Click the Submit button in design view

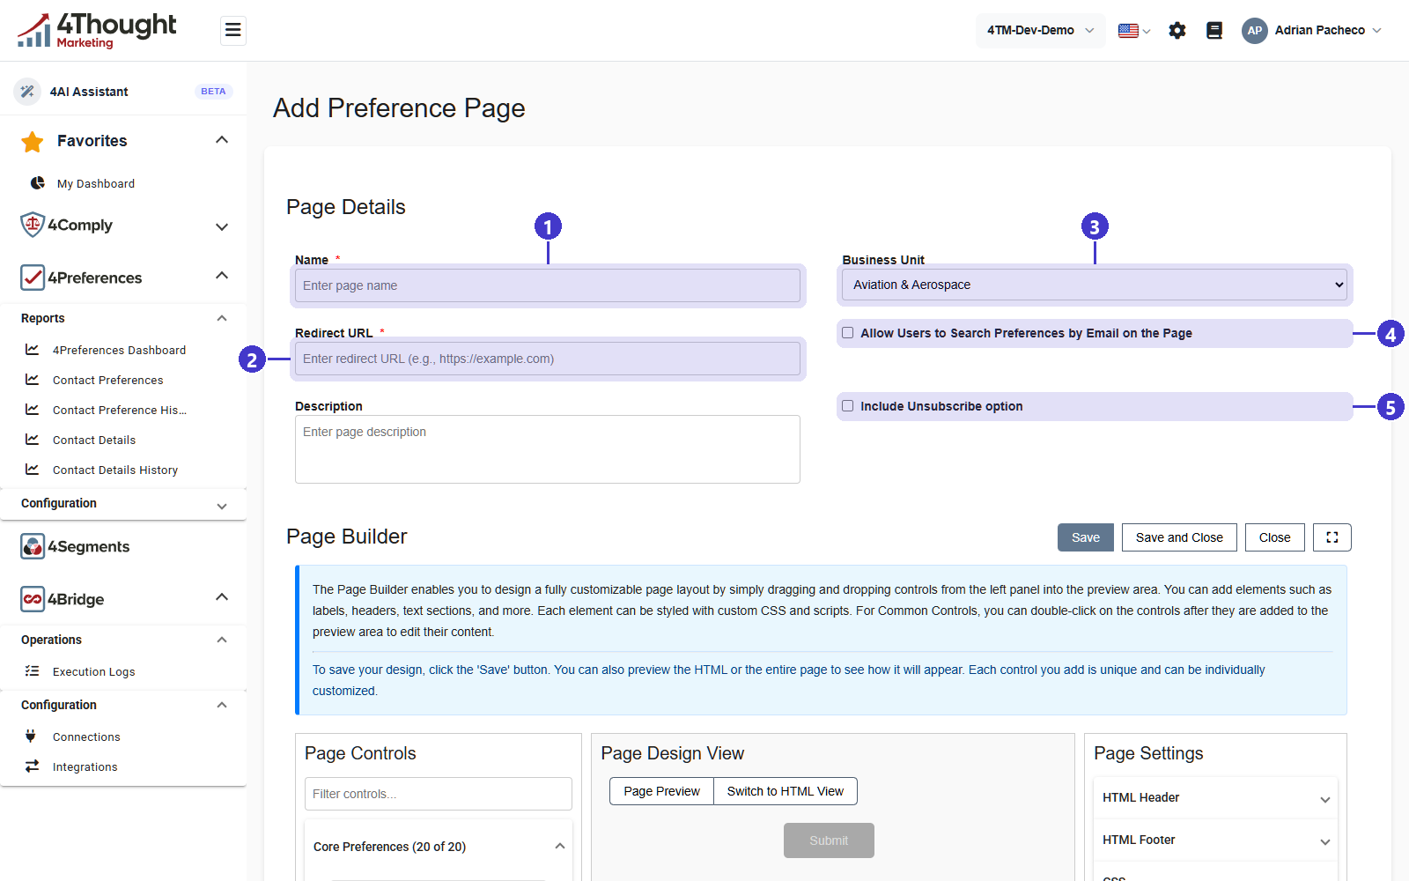pos(829,840)
